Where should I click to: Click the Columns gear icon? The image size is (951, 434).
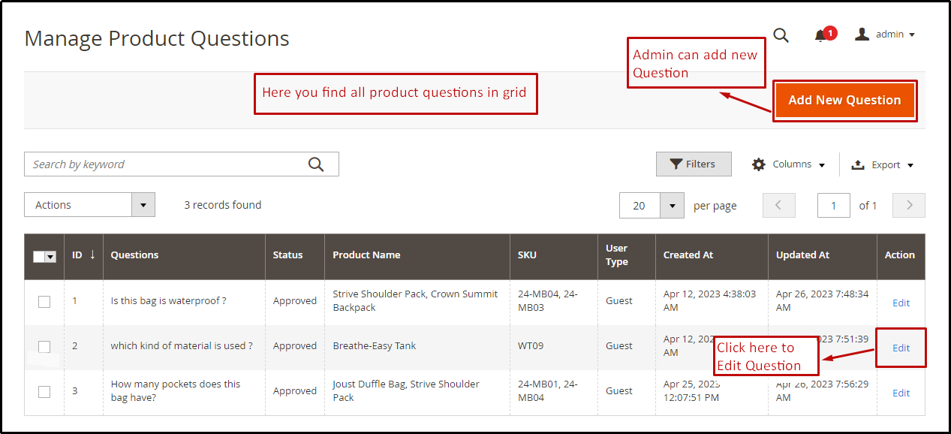coord(757,164)
